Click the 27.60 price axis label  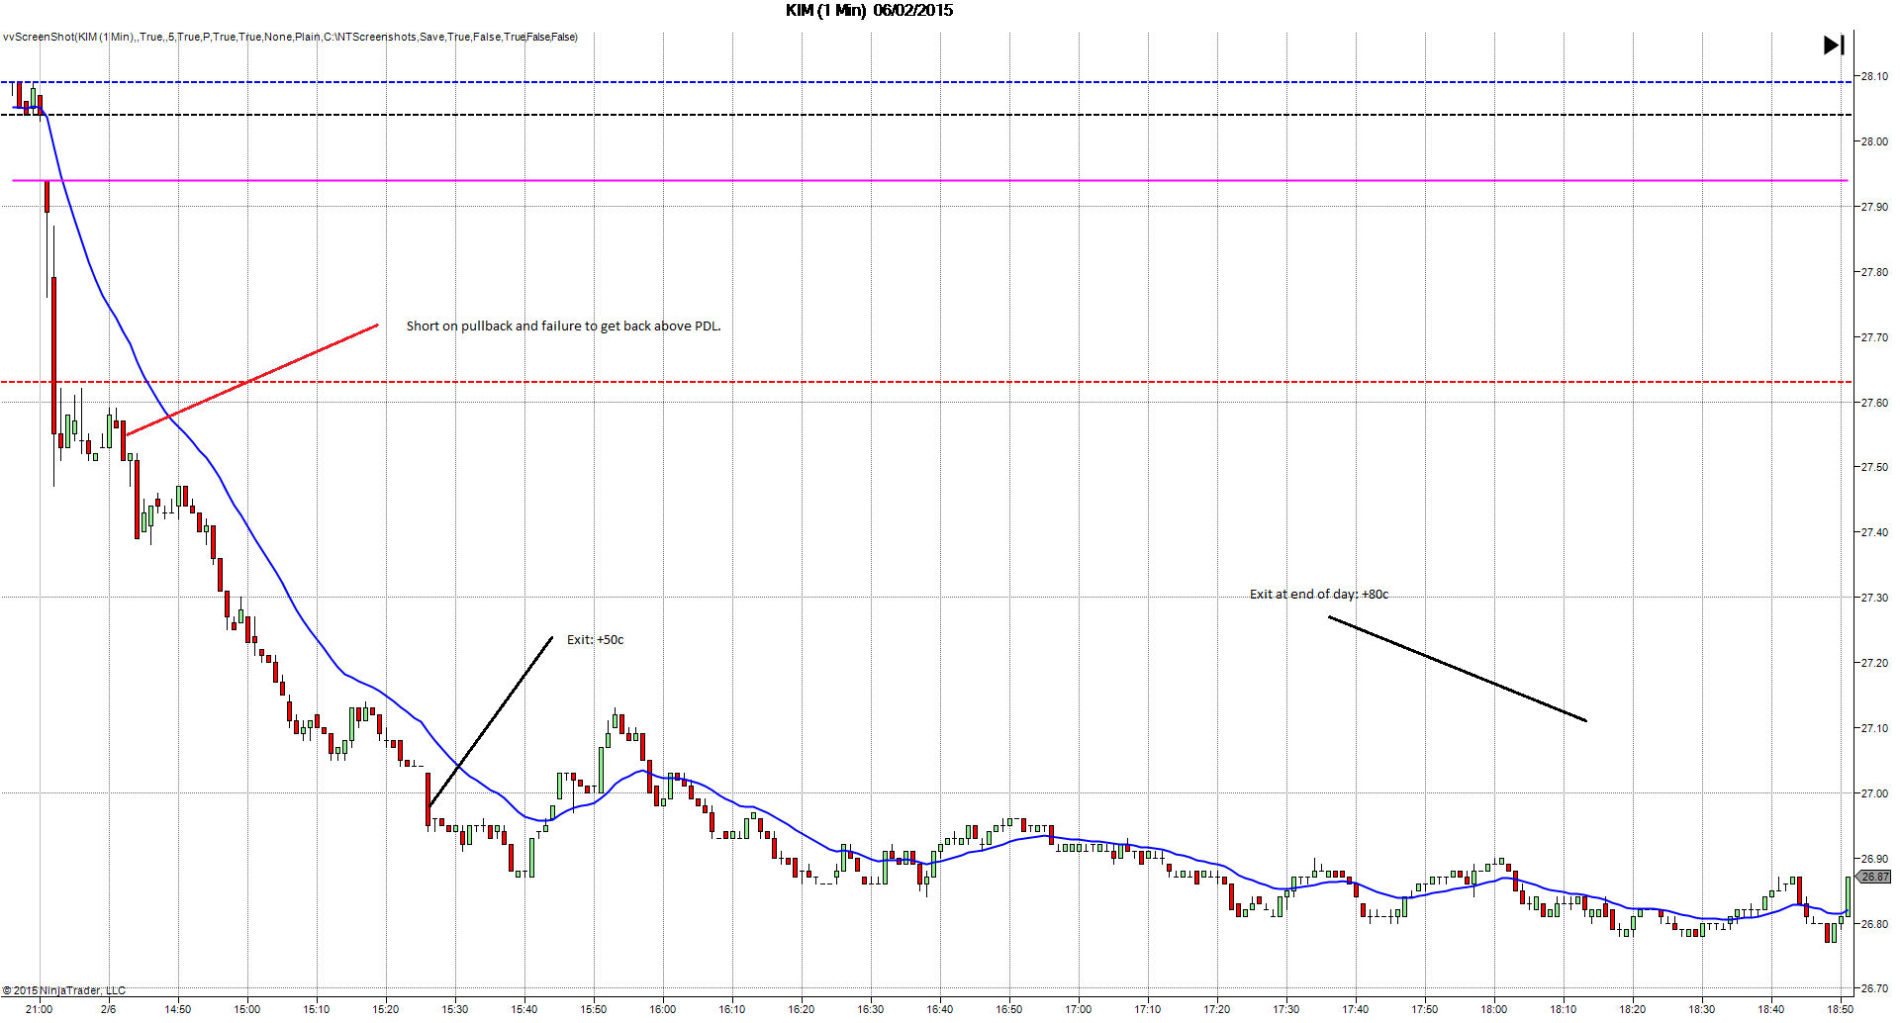pyautogui.click(x=1874, y=403)
